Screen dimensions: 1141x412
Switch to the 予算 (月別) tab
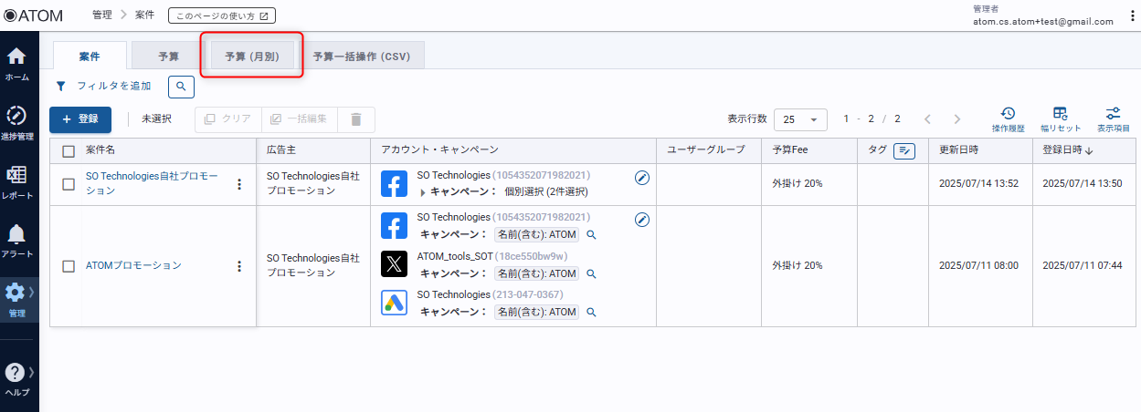click(x=251, y=57)
